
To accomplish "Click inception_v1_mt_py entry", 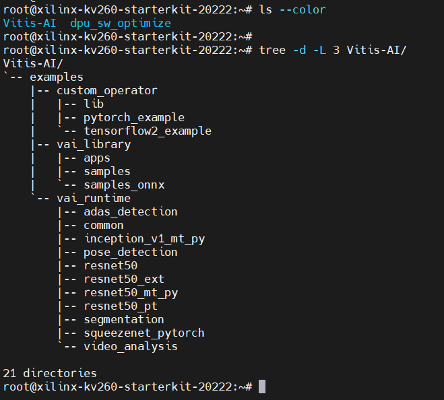I will coord(144,239).
